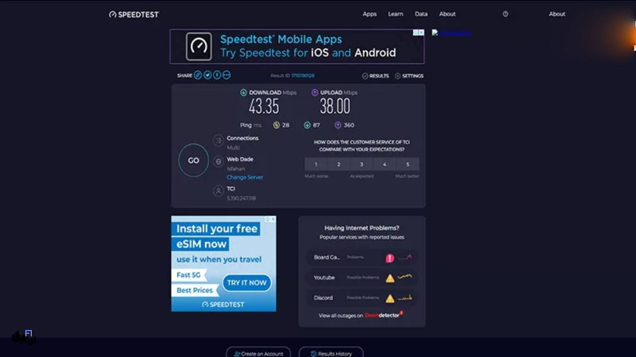This screenshot has width=636, height=357.
Task: Open the Learn menu item
Action: (396, 14)
